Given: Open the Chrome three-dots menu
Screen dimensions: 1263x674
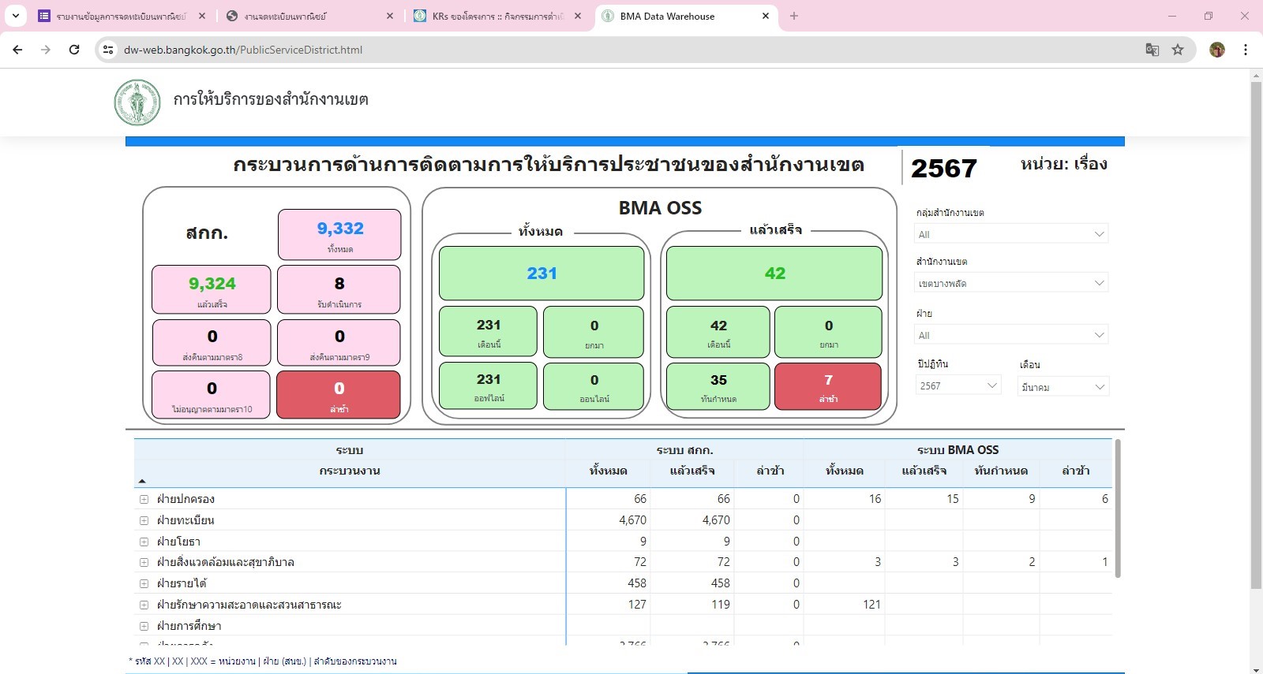Looking at the screenshot, I should pos(1246,50).
